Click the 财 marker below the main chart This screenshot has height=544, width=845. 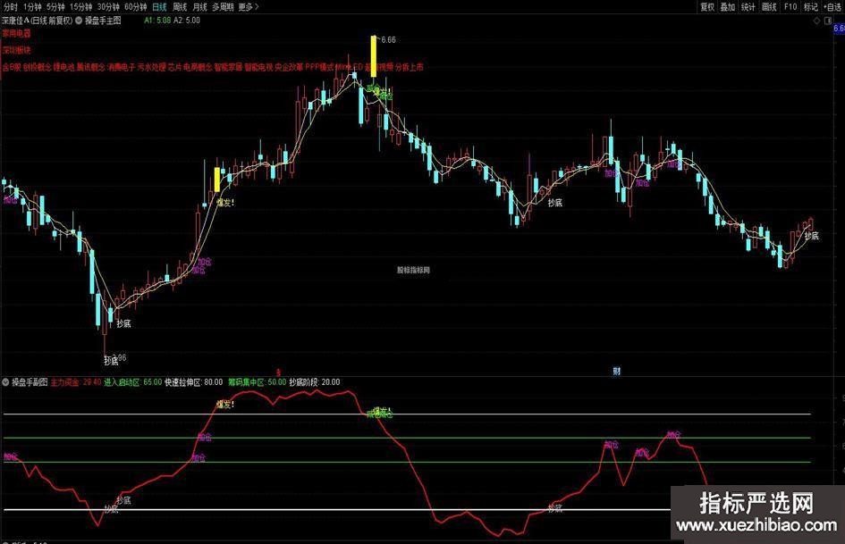point(616,371)
